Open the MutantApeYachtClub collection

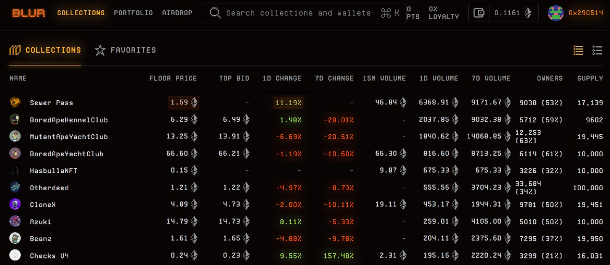coord(69,137)
